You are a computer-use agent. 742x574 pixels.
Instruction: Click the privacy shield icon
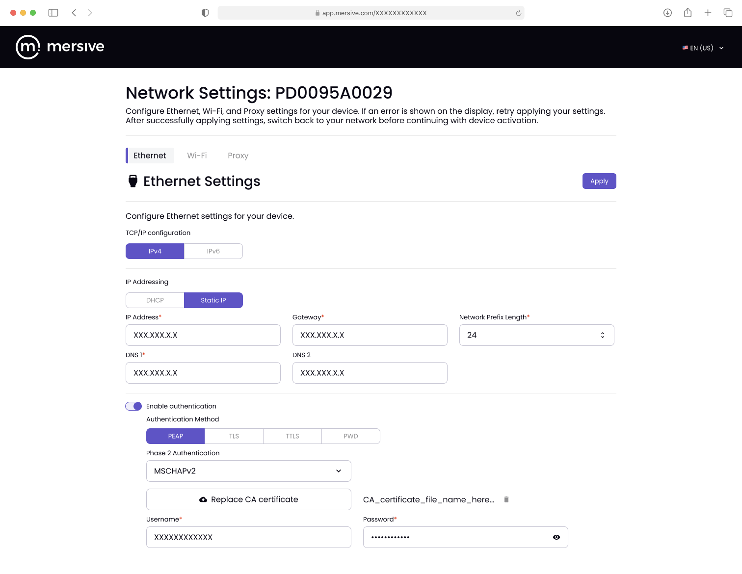[x=205, y=13]
